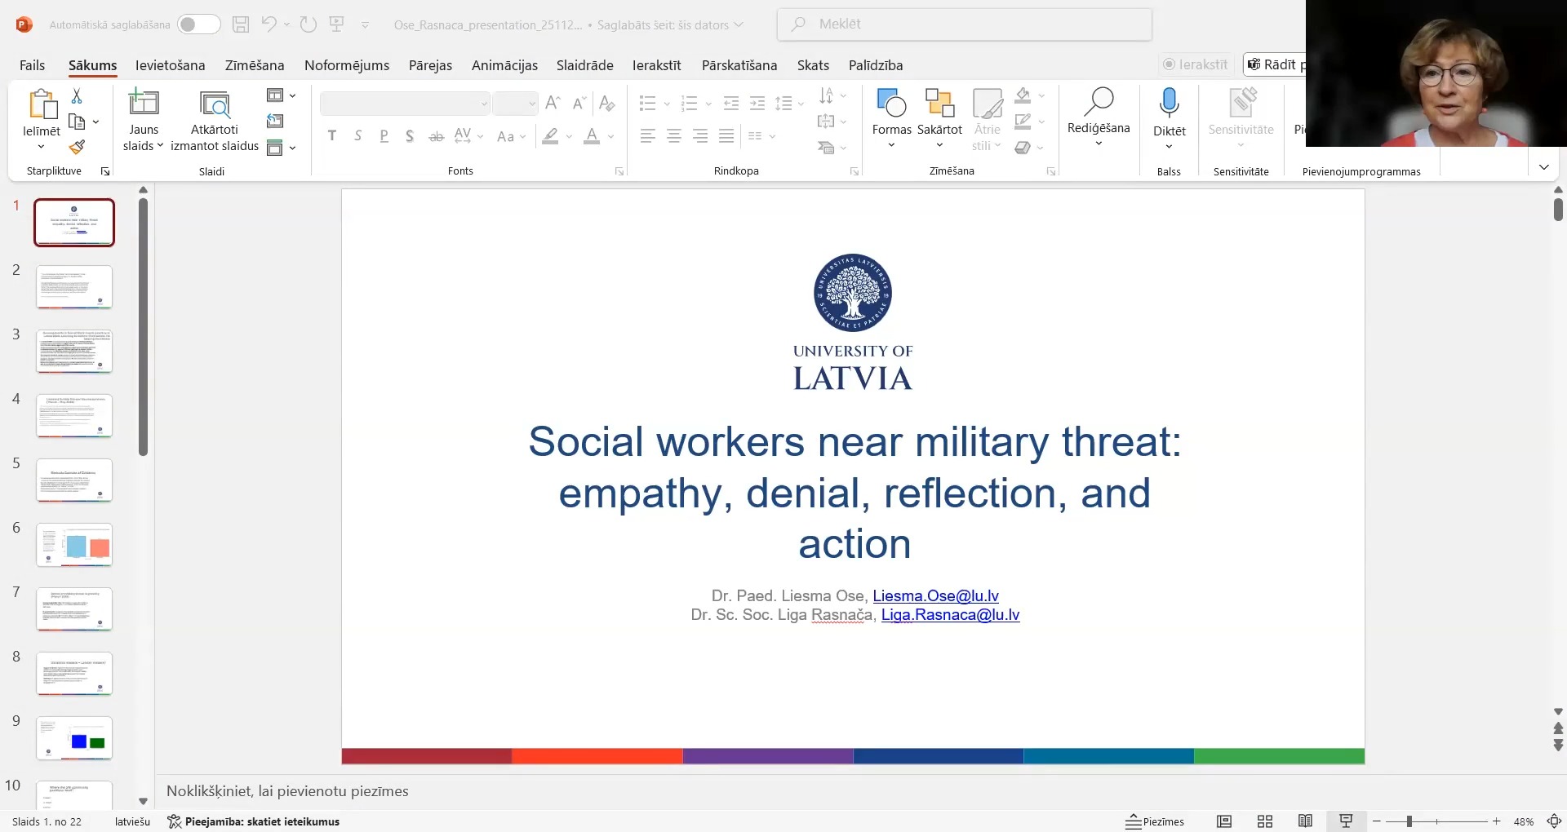Open the Liga.Rasnaca@lu.lv email link
1567x832 pixels.
click(950, 615)
